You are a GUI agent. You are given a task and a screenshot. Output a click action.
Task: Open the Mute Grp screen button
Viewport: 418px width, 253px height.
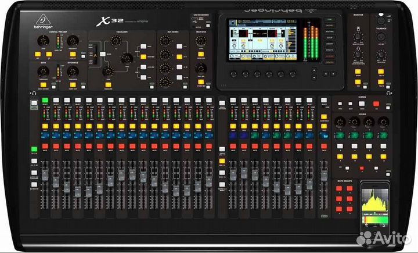point(330,56)
